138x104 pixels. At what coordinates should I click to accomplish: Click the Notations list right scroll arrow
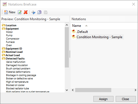(x=136, y=90)
